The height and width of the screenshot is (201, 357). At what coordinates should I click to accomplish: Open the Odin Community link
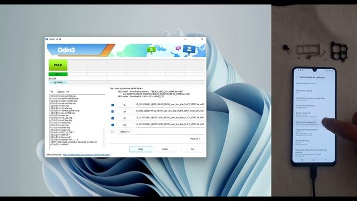coord(86,155)
